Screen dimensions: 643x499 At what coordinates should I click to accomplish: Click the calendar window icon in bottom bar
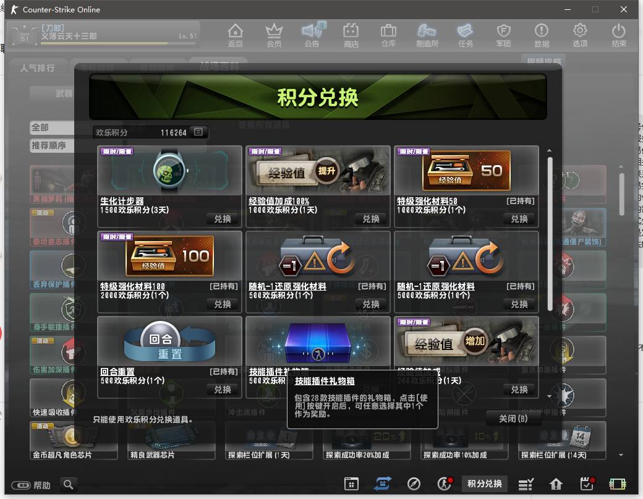(351, 484)
